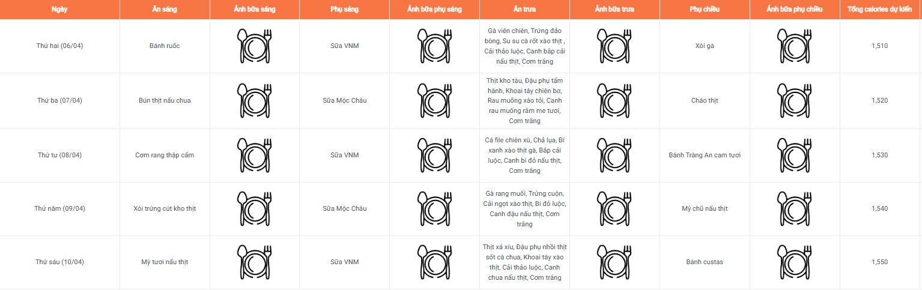Click the 1,550 calories cell for Friday
Viewport: 922px width, 290px height.
tap(879, 262)
